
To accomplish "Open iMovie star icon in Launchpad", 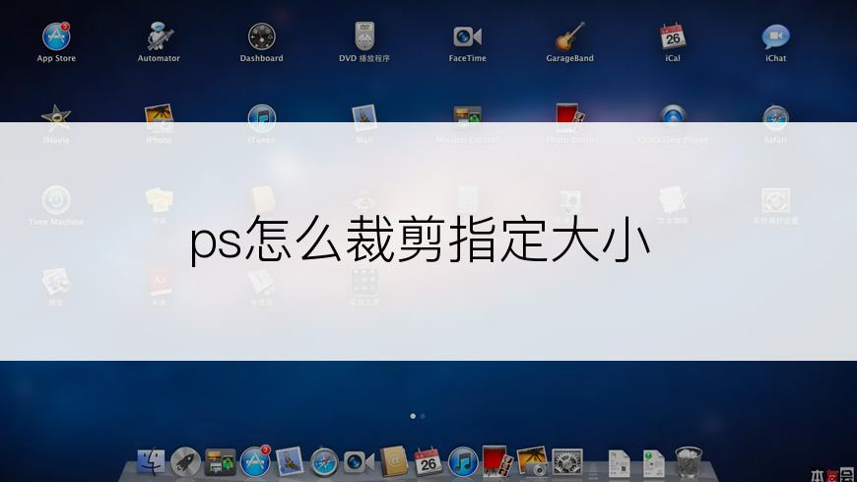I will (x=56, y=117).
